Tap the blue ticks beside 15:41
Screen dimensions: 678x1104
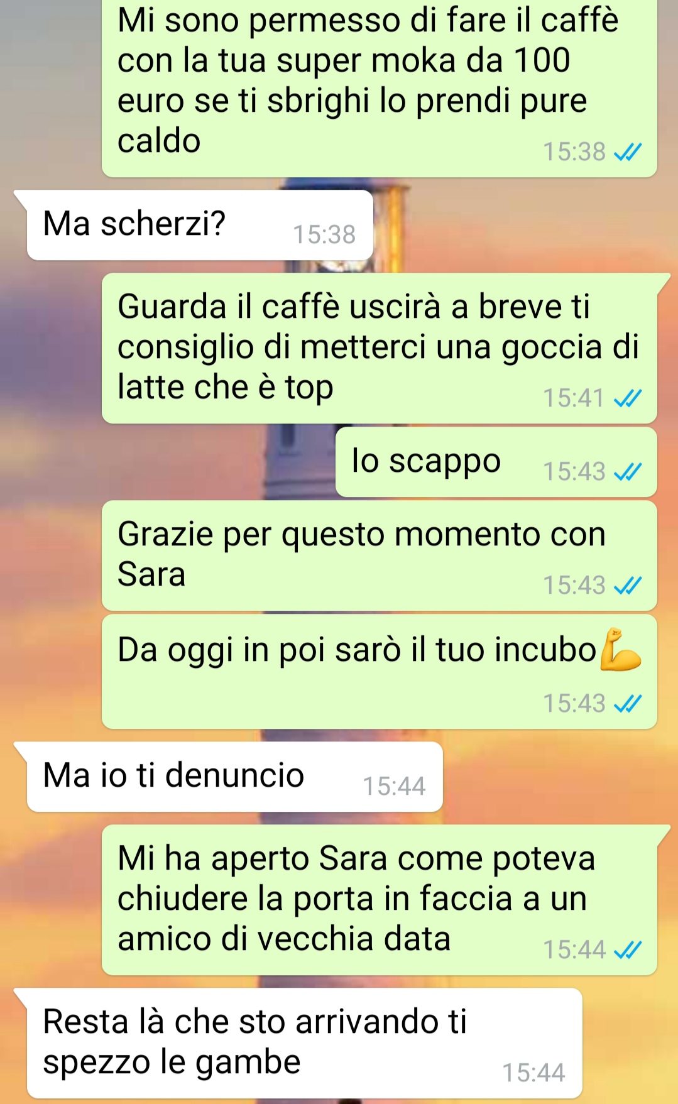(628, 398)
